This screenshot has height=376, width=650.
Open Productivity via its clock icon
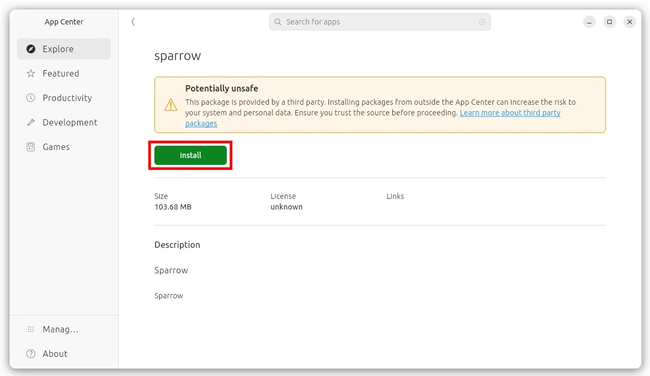31,98
